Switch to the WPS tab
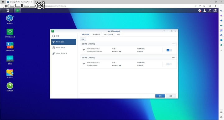The image size is (224, 120). [119, 34]
